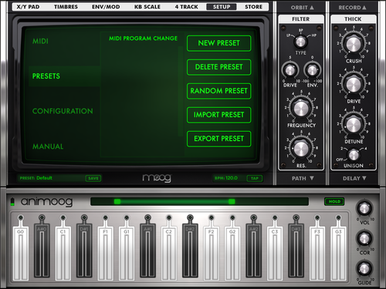Viewport: 386px width, 289px height.
Task: Tap the TAP tempo button
Action: tap(255, 178)
